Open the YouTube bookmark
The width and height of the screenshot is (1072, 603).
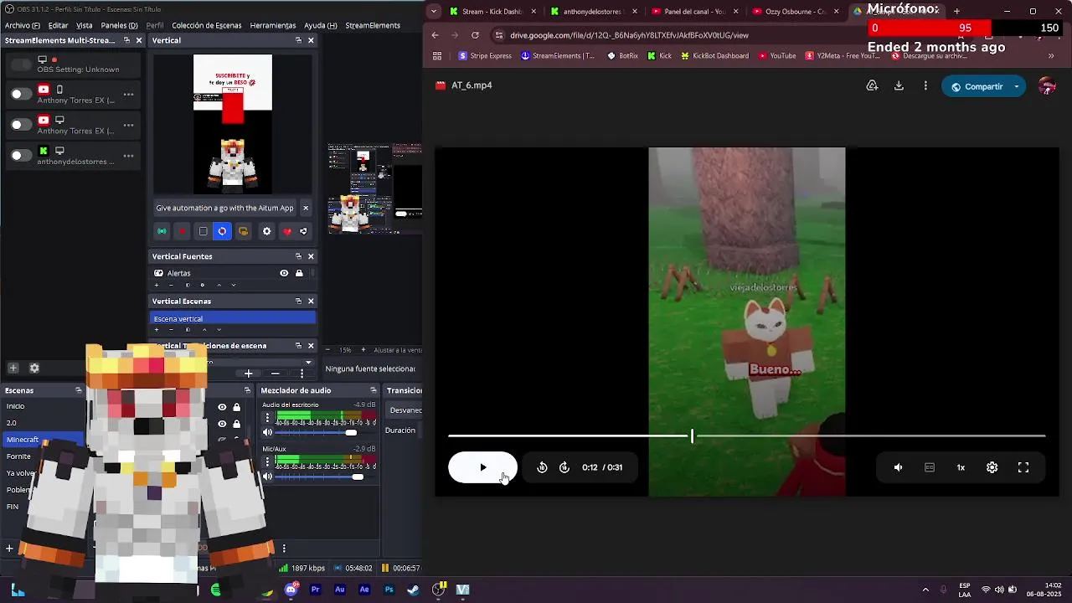[x=777, y=56]
